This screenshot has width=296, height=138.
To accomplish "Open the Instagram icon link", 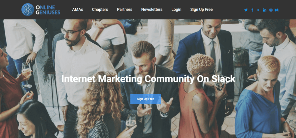I will (271, 10).
